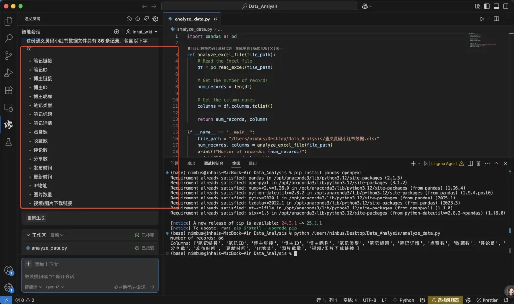Click the split editor icon
The height and width of the screenshot is (304, 514).
click(496, 19)
